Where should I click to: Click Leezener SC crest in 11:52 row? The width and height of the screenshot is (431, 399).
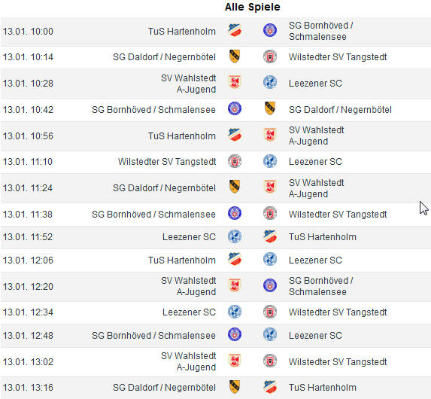coord(235,236)
